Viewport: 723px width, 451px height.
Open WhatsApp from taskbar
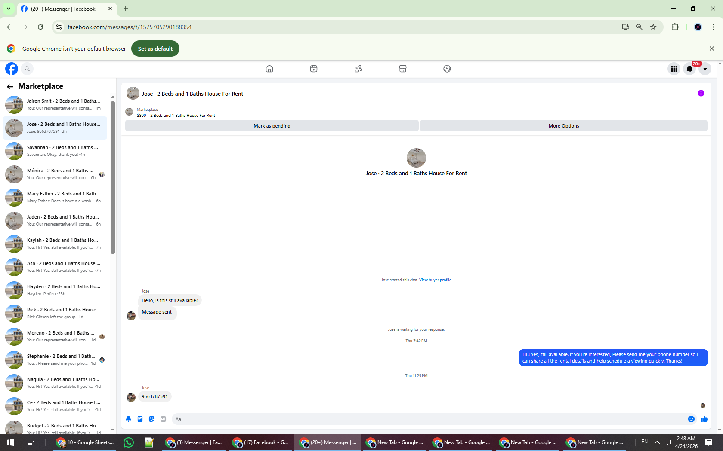coord(128,442)
